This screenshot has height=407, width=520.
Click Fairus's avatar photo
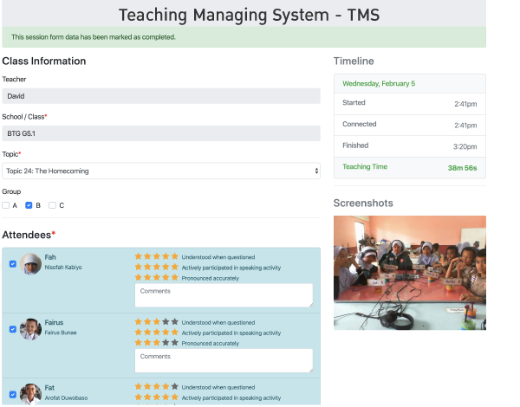coord(30,329)
